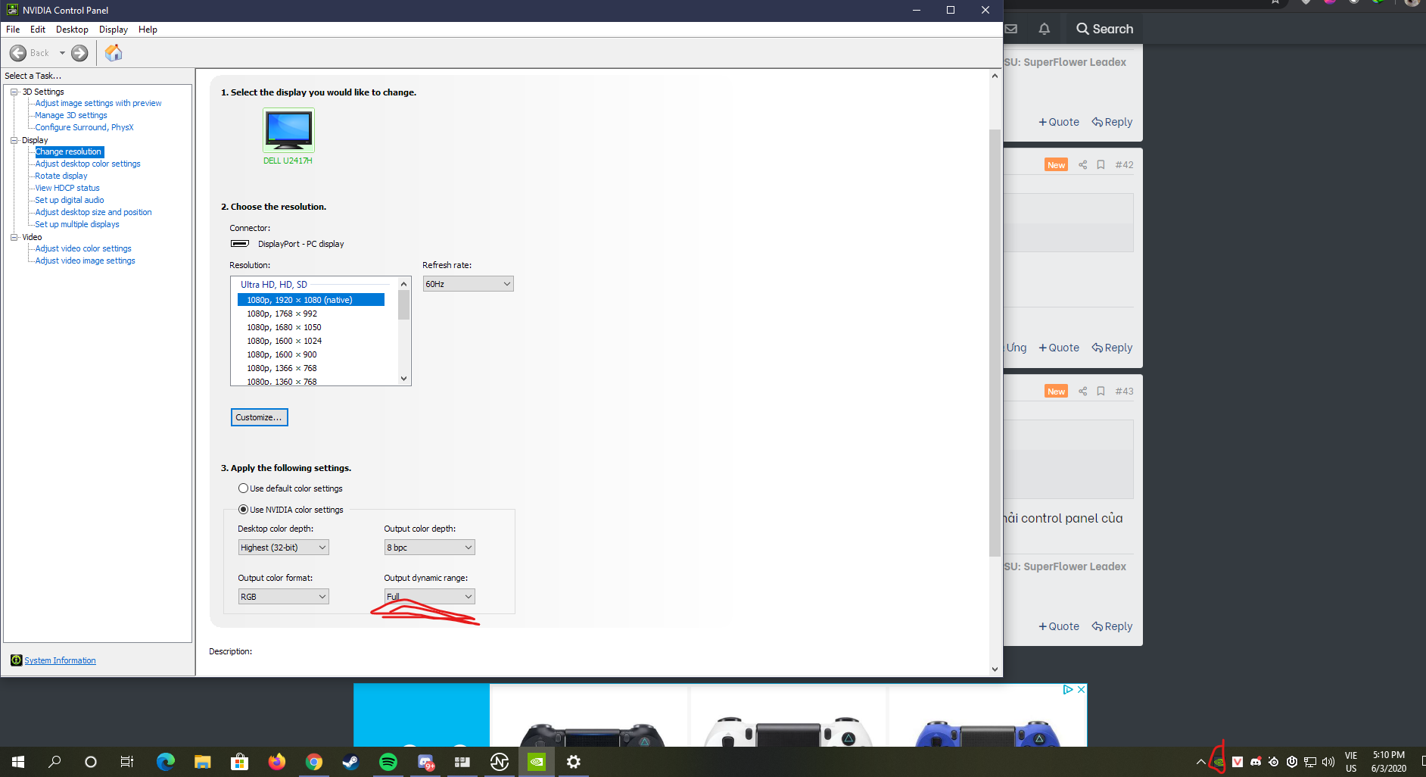Switch to Chrome in the taskbar
Image resolution: width=1426 pixels, height=777 pixels.
click(313, 762)
